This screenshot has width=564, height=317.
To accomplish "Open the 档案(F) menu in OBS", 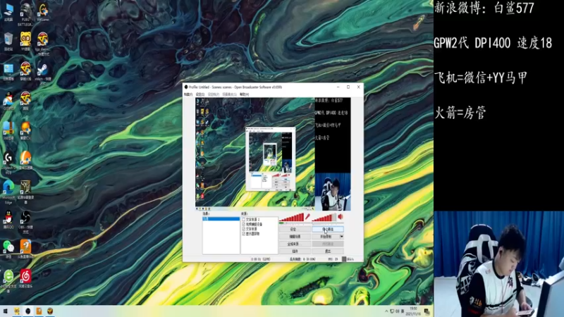I will click(x=188, y=94).
